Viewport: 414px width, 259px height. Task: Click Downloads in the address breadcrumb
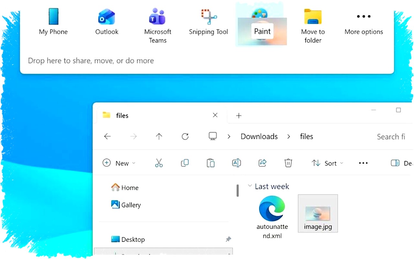[x=259, y=137]
